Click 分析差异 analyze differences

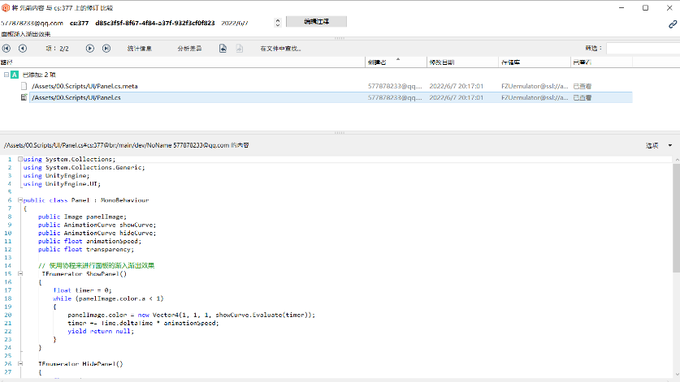pos(189,49)
